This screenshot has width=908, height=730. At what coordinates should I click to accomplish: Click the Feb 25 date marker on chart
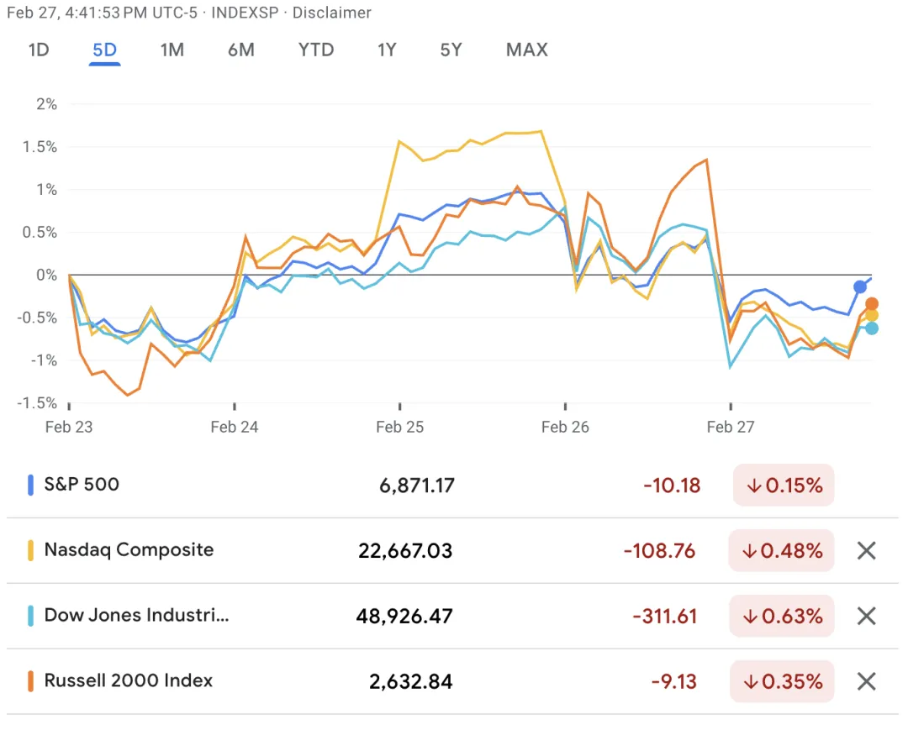click(x=400, y=427)
